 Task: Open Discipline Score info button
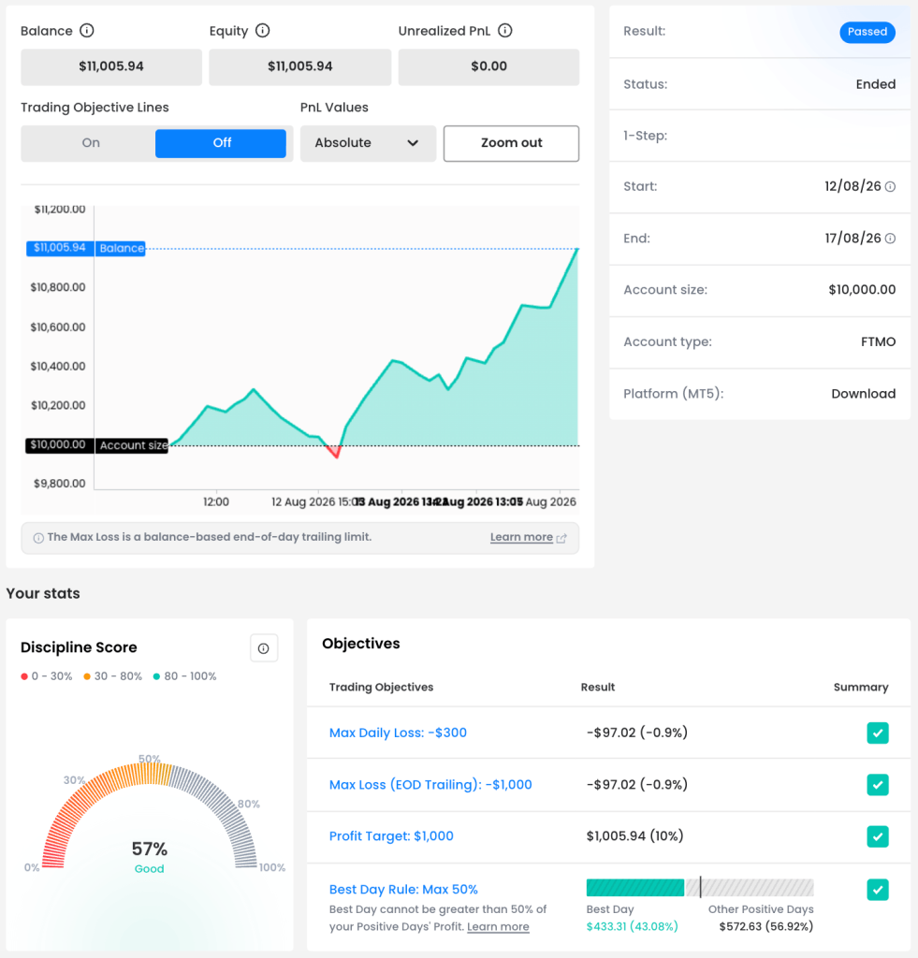tap(263, 648)
